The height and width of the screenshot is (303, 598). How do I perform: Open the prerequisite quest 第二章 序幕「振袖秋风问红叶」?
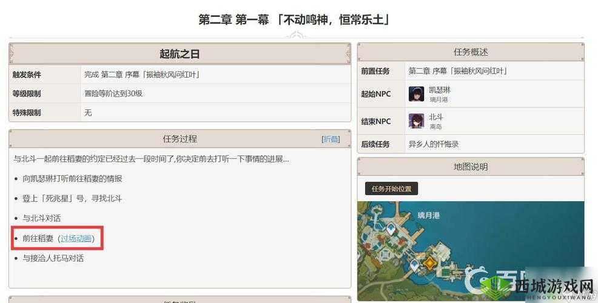[x=458, y=71]
